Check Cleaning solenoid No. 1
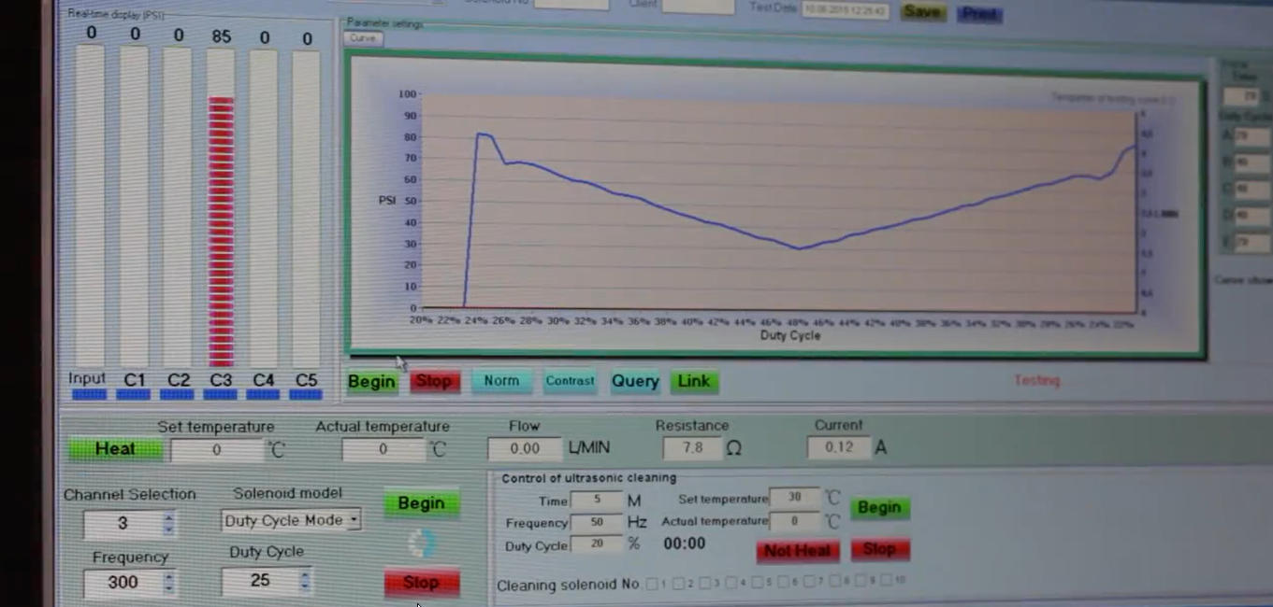The width and height of the screenshot is (1273, 607). [652, 584]
